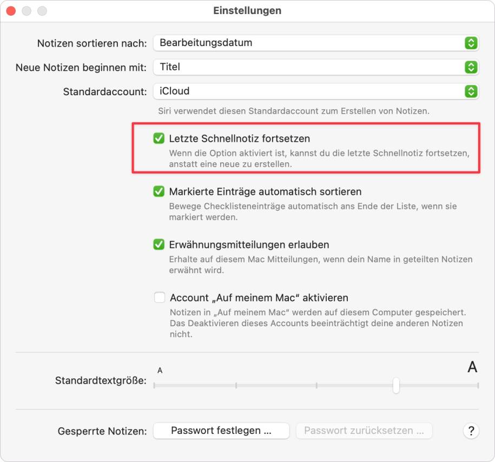This screenshot has width=495, height=462.
Task: Close the Einstellungen window with the red button
Action: pos(11,11)
